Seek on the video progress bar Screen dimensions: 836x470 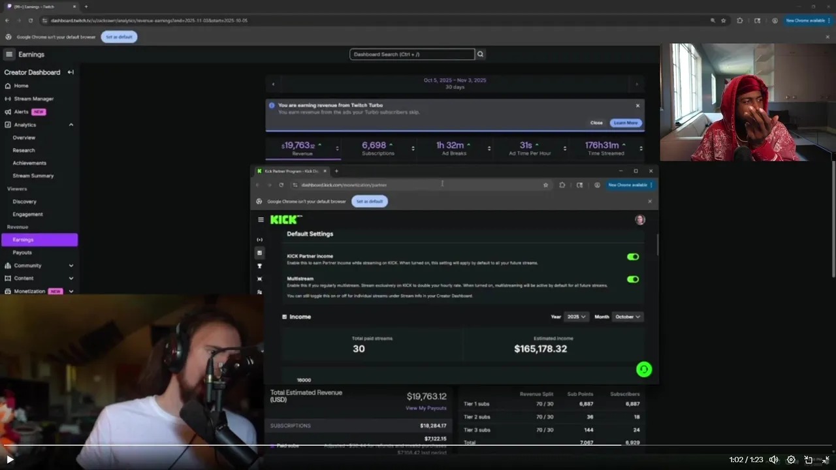[x=418, y=445]
